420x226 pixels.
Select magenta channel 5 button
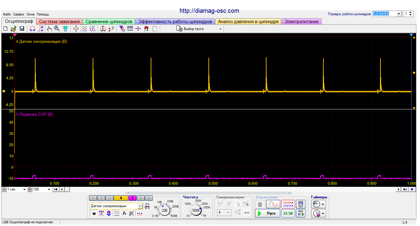133,198
